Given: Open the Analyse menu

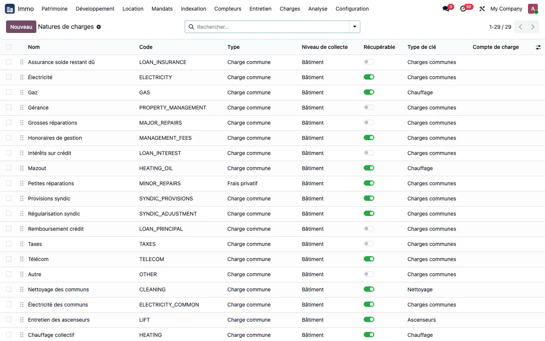Looking at the screenshot, I should pyautogui.click(x=318, y=9).
